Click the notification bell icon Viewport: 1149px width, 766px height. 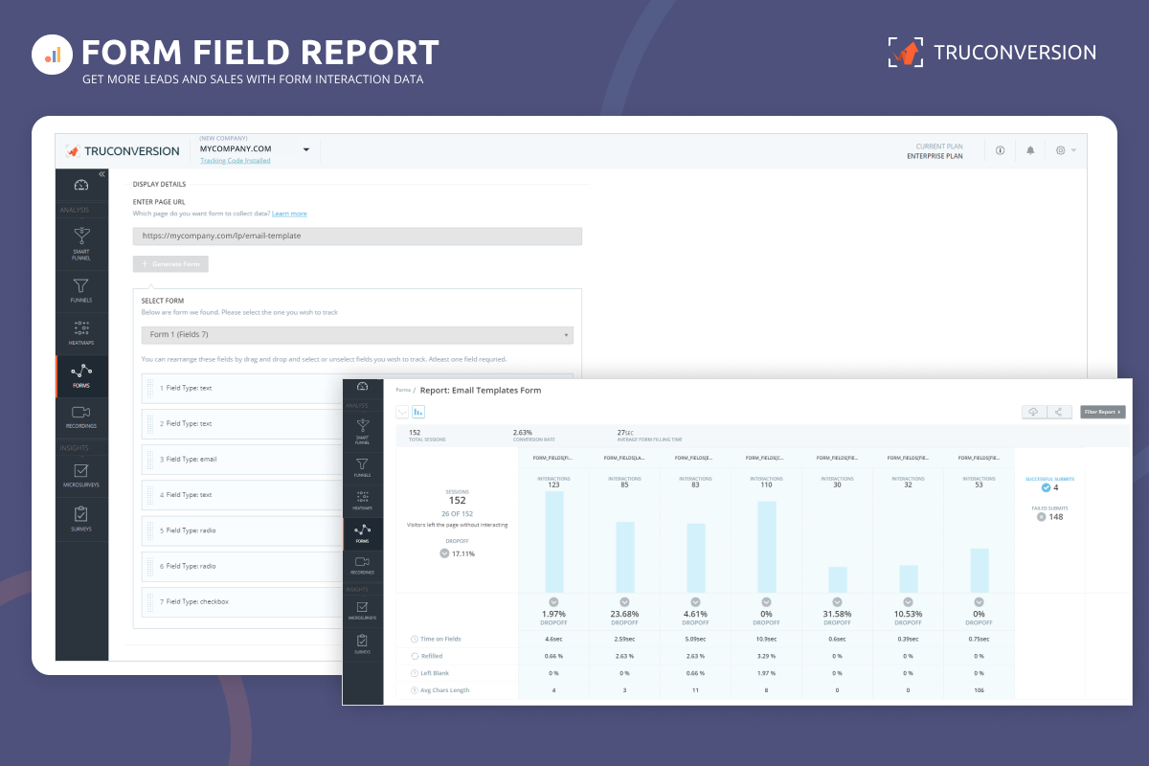click(1029, 150)
